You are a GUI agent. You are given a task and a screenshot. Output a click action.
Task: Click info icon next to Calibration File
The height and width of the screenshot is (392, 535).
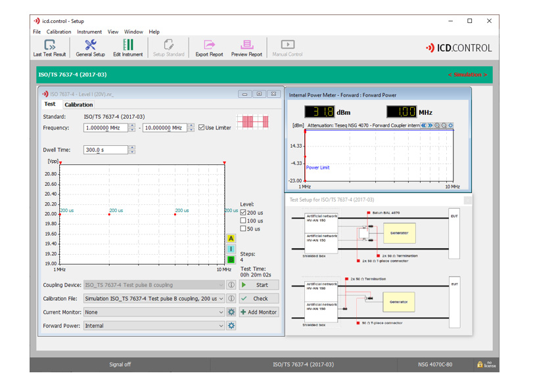[x=231, y=298]
